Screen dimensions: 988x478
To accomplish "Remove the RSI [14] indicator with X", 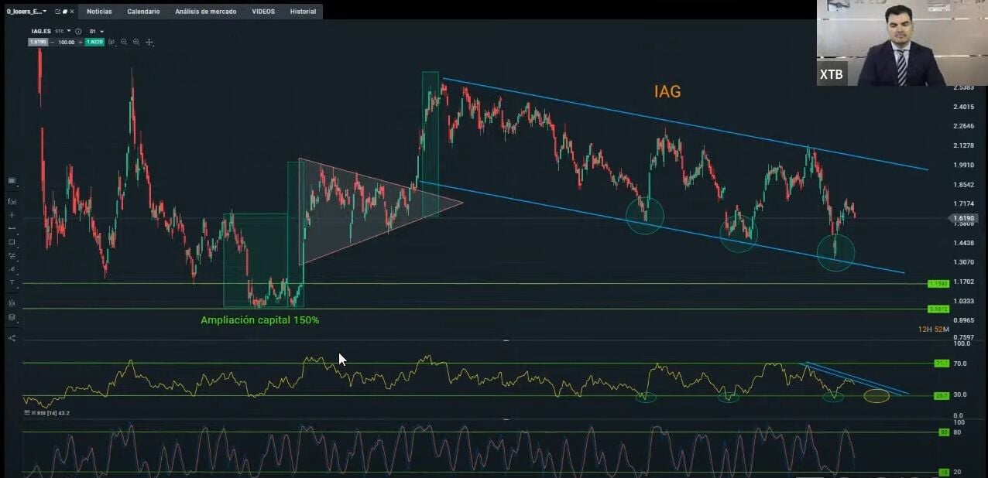I will tap(28, 413).
